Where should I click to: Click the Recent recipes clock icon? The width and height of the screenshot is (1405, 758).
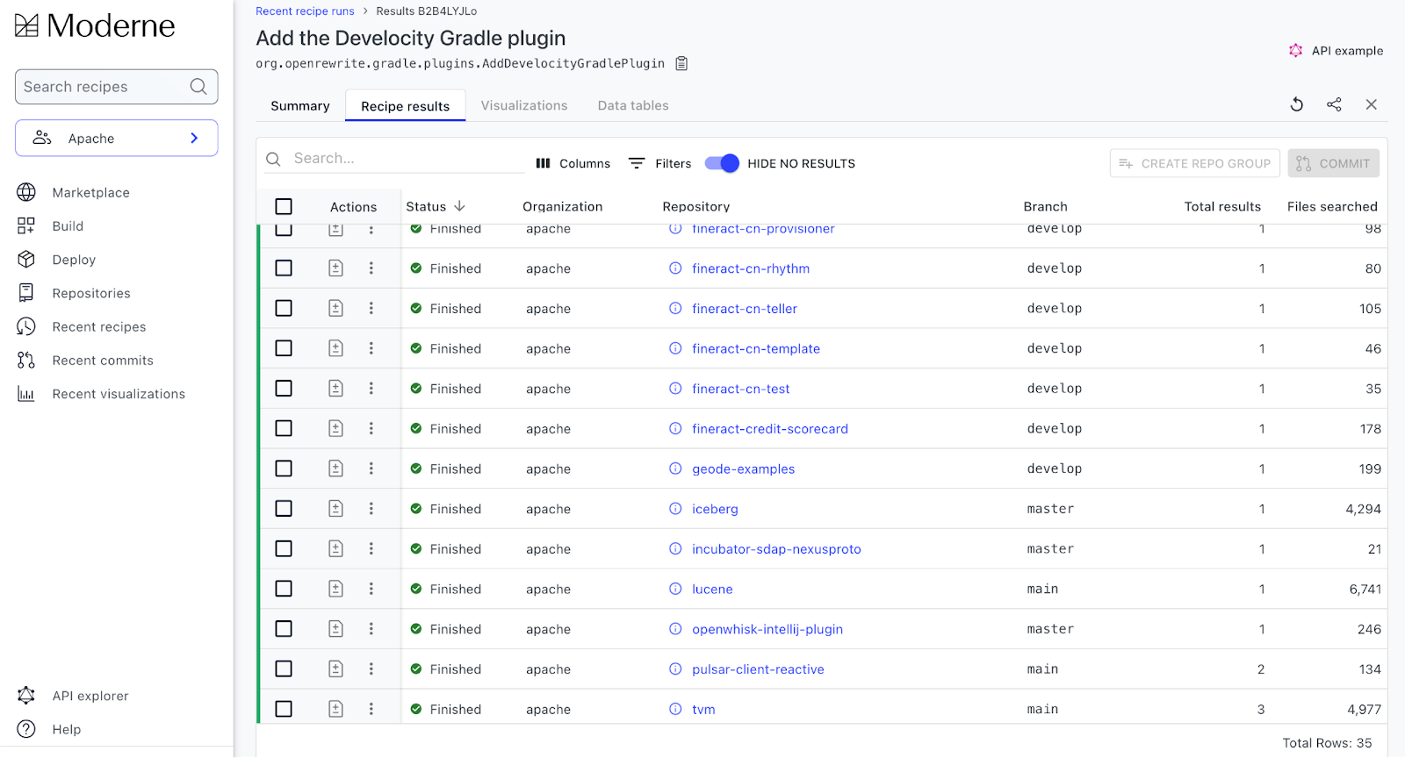tap(26, 326)
